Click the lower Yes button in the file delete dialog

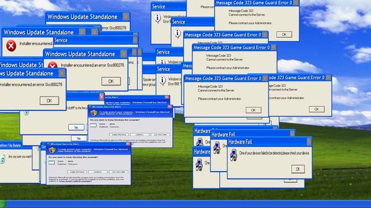pos(79,138)
